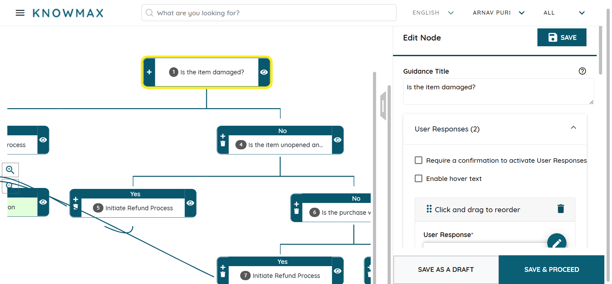The image size is (612, 284).
Task: Open the hamburger navigation menu
Action: click(x=20, y=13)
